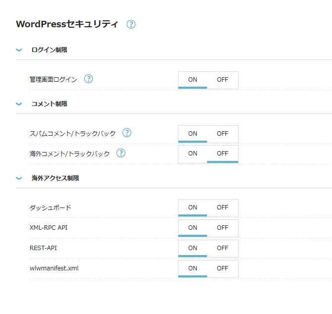
Task: Turn 管理画面ログイン OFF
Action: (222, 79)
